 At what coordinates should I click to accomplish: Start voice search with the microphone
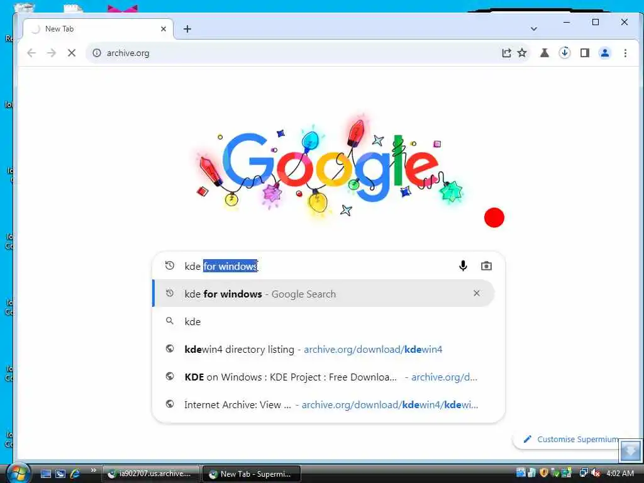[x=463, y=266]
